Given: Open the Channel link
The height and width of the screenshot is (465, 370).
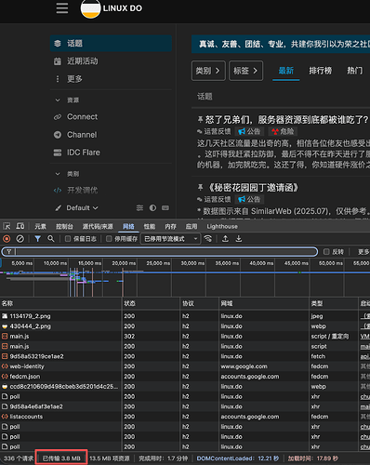Looking at the screenshot, I should (x=82, y=135).
